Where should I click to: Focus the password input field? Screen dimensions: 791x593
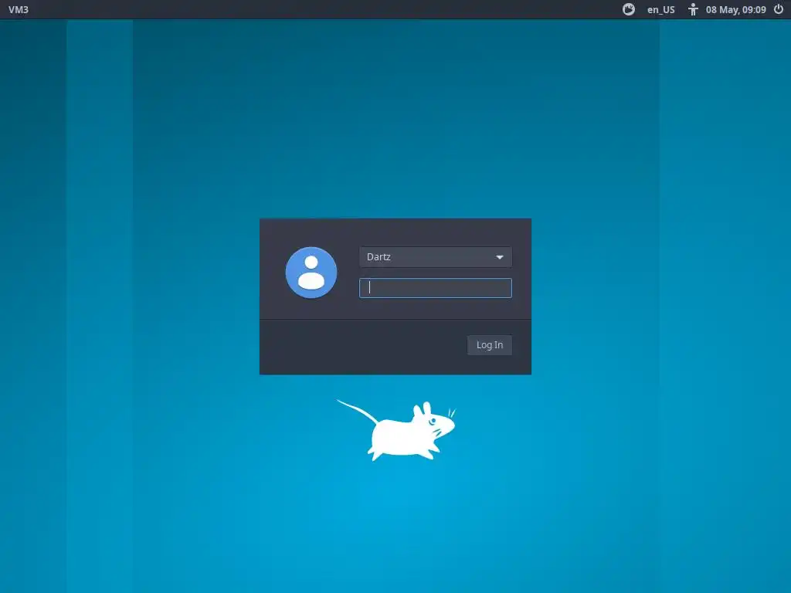click(436, 288)
